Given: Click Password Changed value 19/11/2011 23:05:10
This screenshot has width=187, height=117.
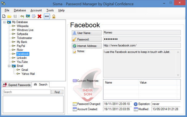Looking at the screenshot, I should 117,104.
